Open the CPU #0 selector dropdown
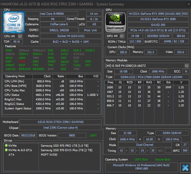The image size is (191, 174). click(20, 36)
